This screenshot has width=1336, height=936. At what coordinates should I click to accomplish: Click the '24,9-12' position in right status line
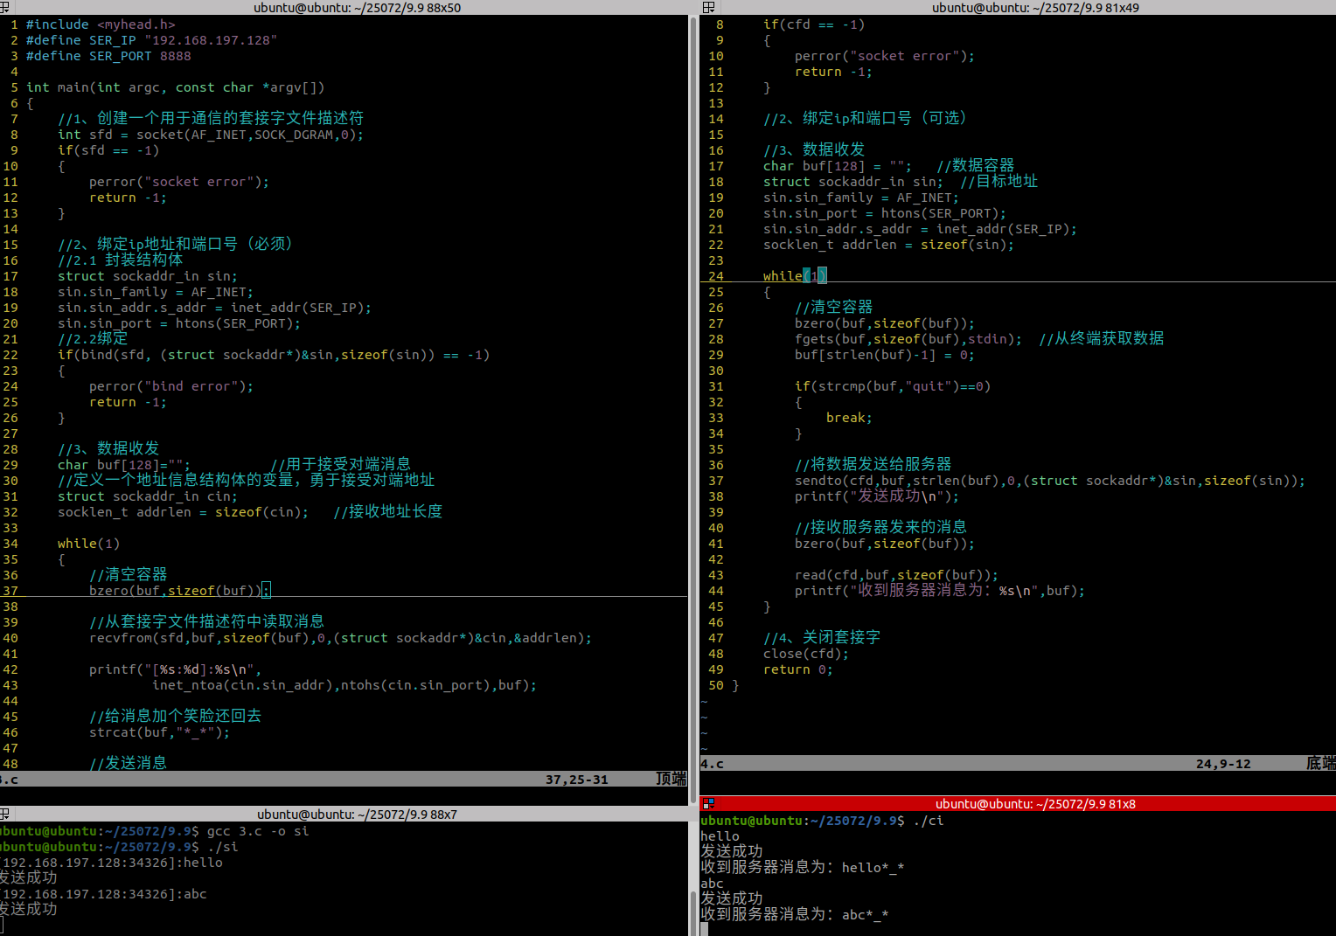pyautogui.click(x=1223, y=764)
